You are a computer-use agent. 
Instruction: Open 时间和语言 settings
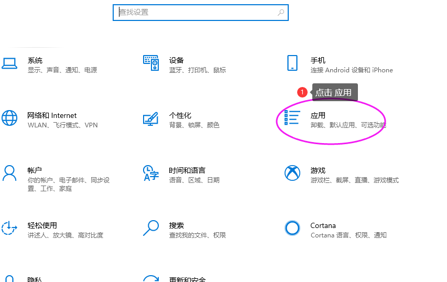pos(187,170)
